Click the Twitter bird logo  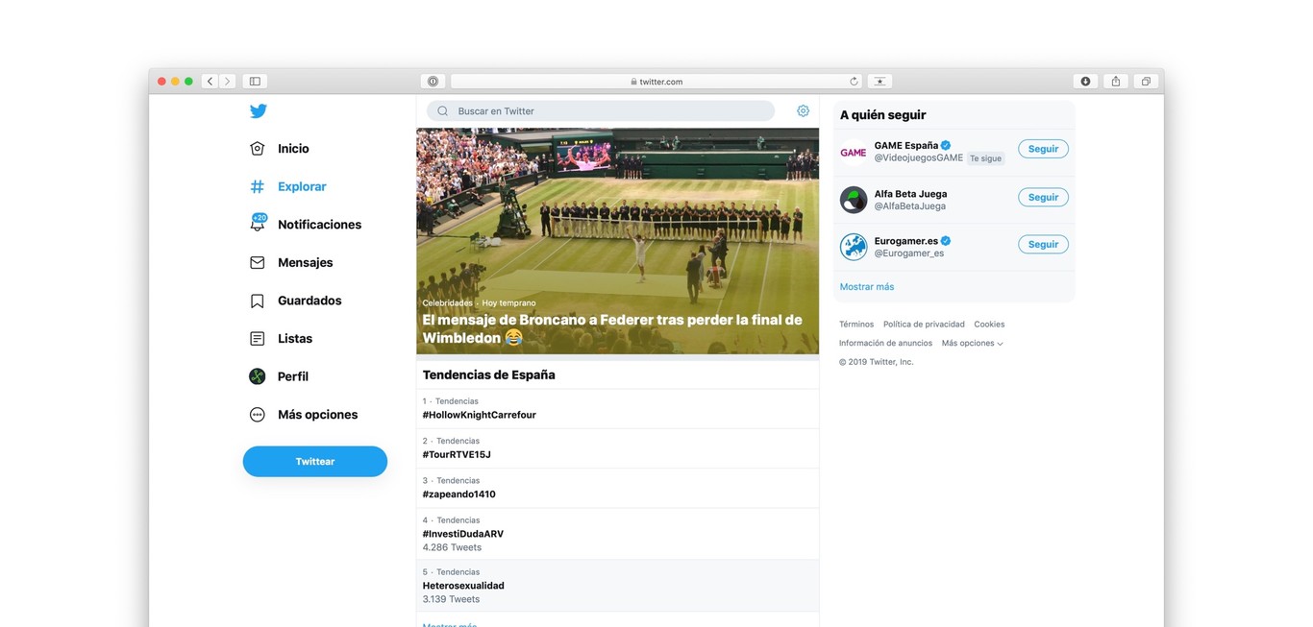[258, 110]
